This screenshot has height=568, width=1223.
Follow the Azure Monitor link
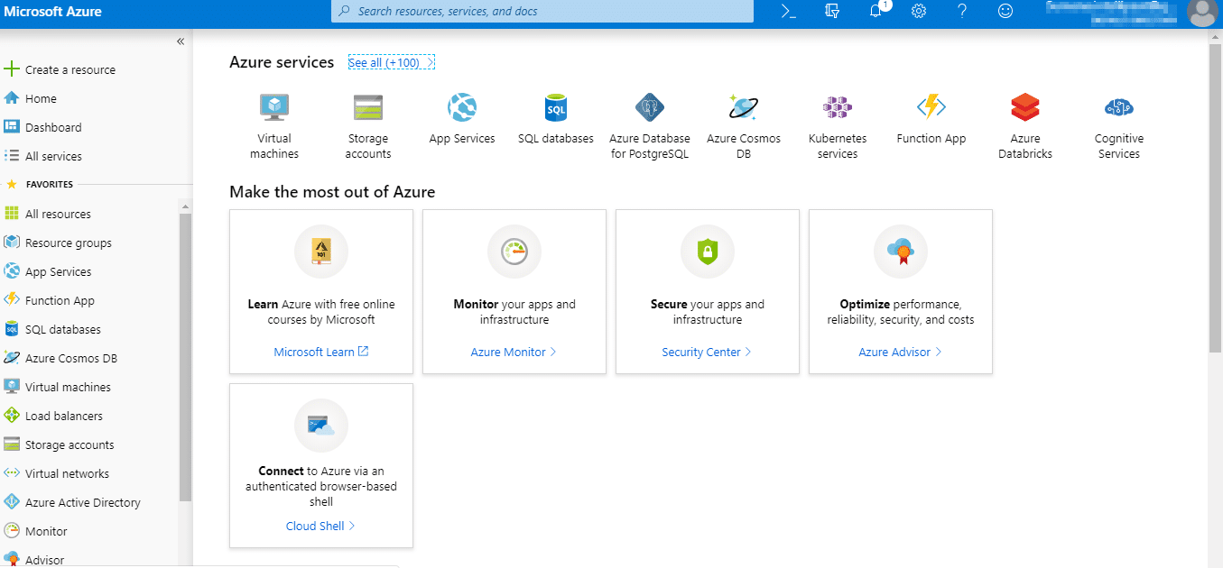click(x=514, y=352)
